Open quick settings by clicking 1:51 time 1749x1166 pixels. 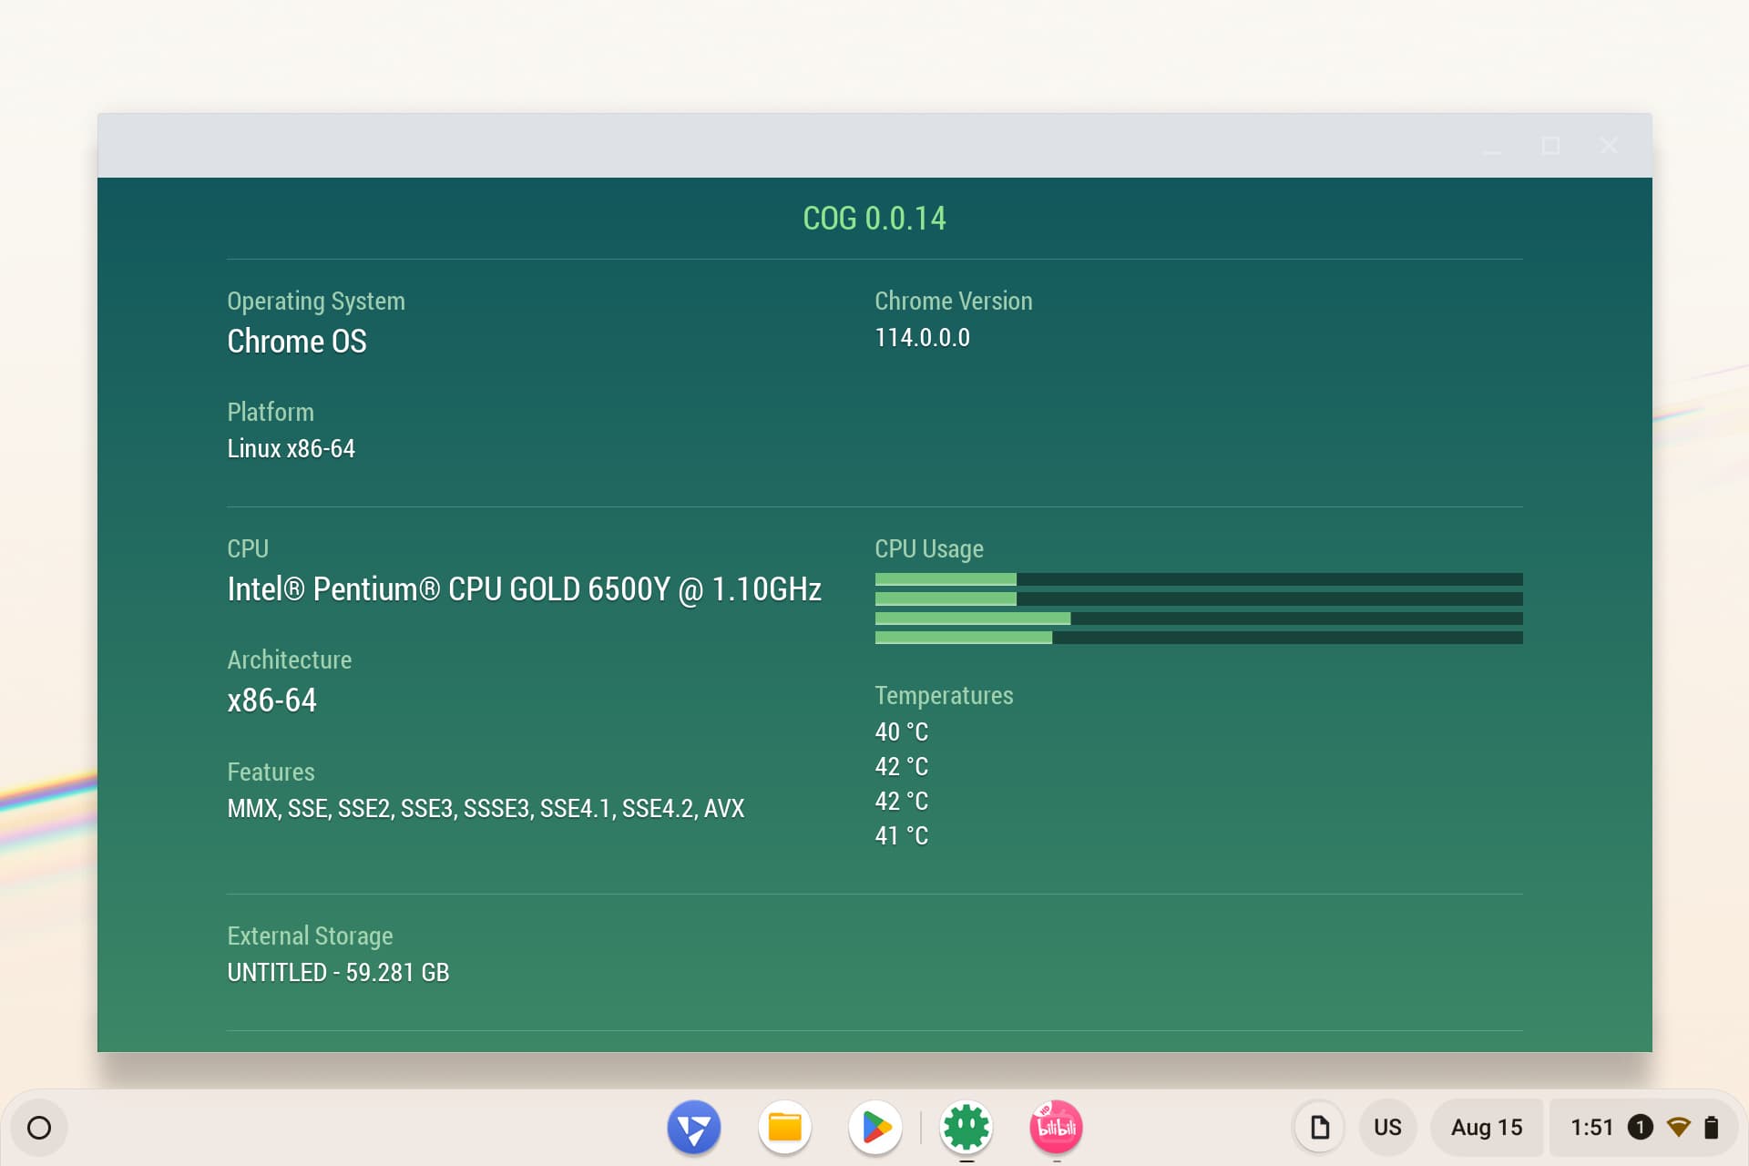point(1591,1128)
